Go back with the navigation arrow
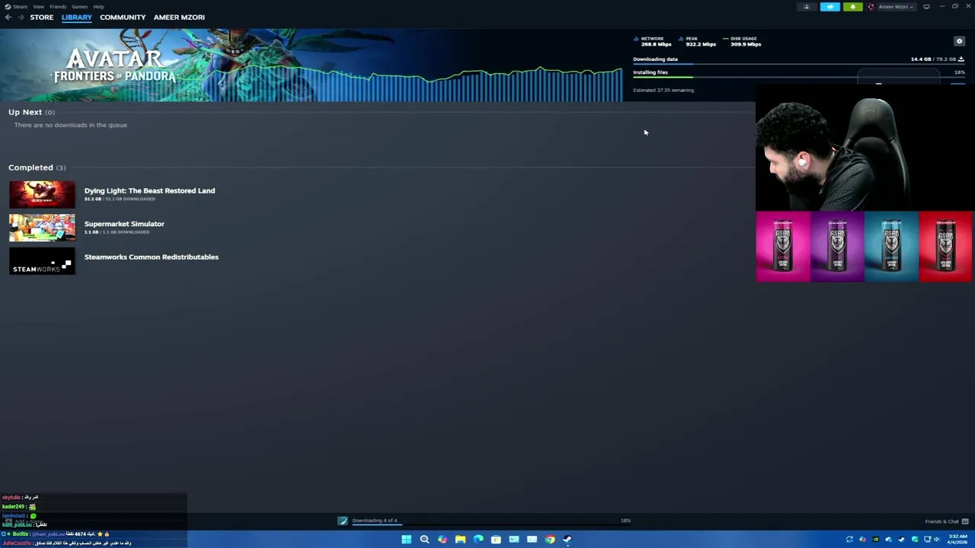 click(x=8, y=17)
